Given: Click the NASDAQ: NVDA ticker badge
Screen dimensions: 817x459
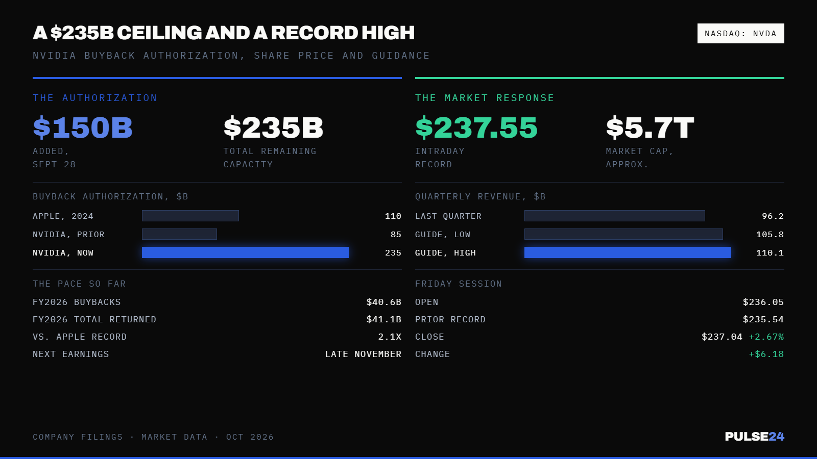Looking at the screenshot, I should [741, 34].
